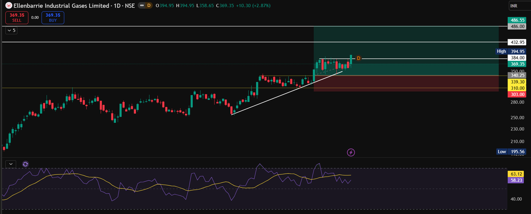Screen dimensions: 531x214
Task: Click the purple refresh icon in RSI pane
Action: (x=25, y=164)
